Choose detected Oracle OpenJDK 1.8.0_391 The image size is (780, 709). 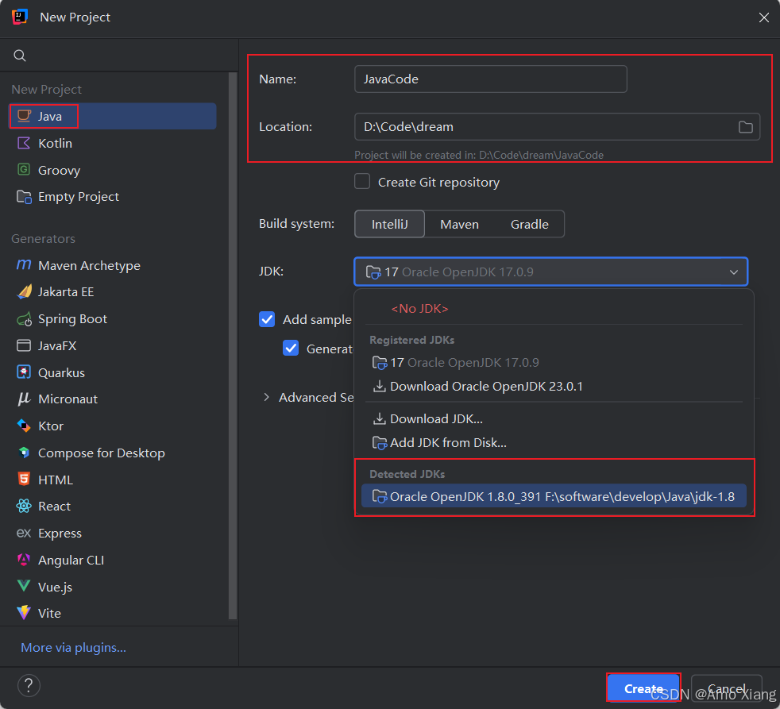tap(554, 497)
